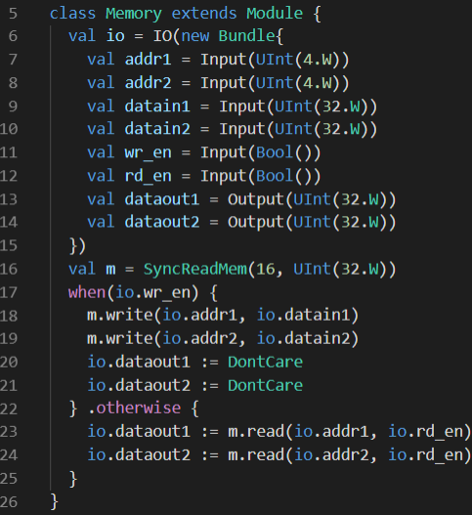Click dataout2 declaration on line 14
This screenshot has width=472, height=515.
coord(162,223)
